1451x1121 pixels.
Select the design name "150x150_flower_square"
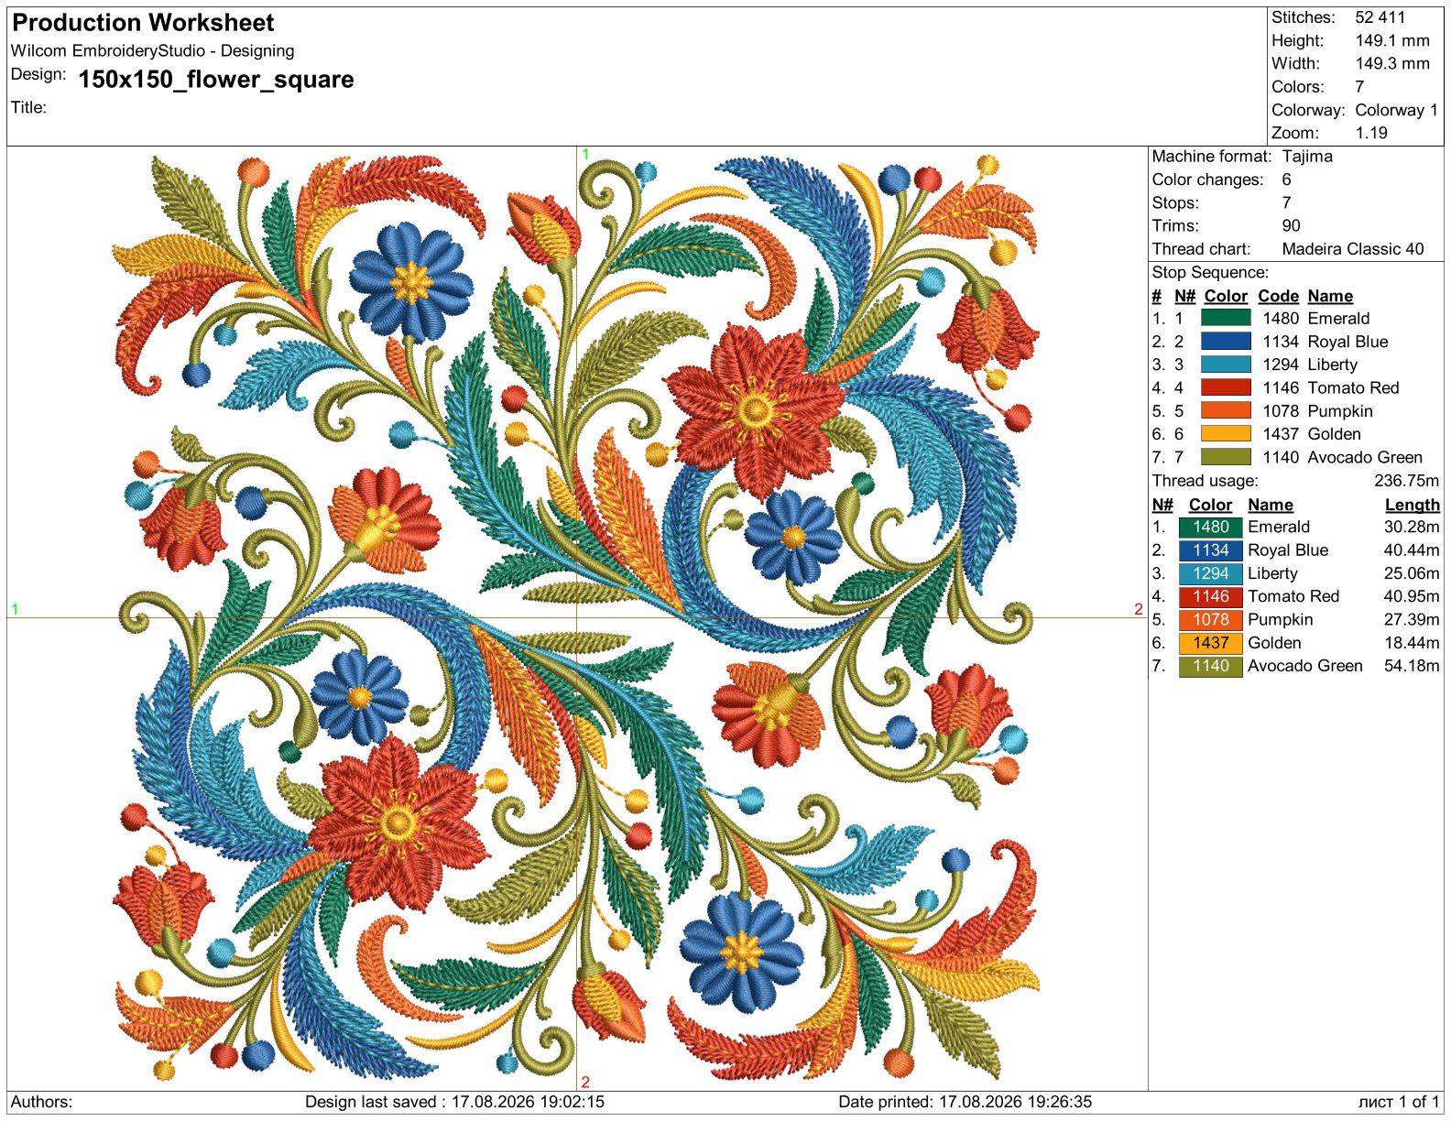coord(216,80)
